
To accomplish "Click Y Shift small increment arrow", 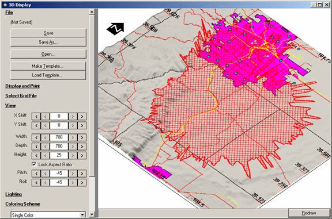I will click(73, 125).
